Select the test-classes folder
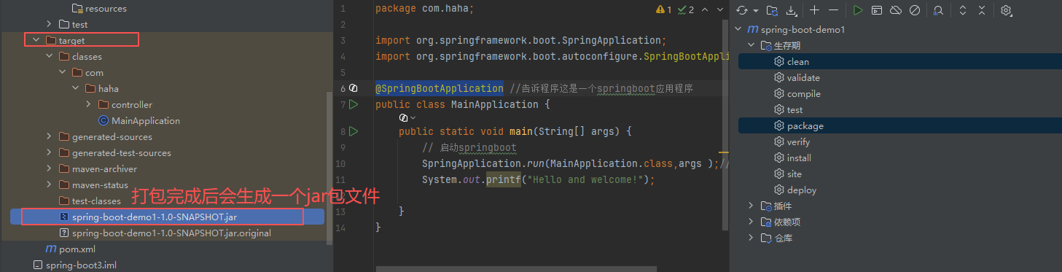 click(x=96, y=201)
